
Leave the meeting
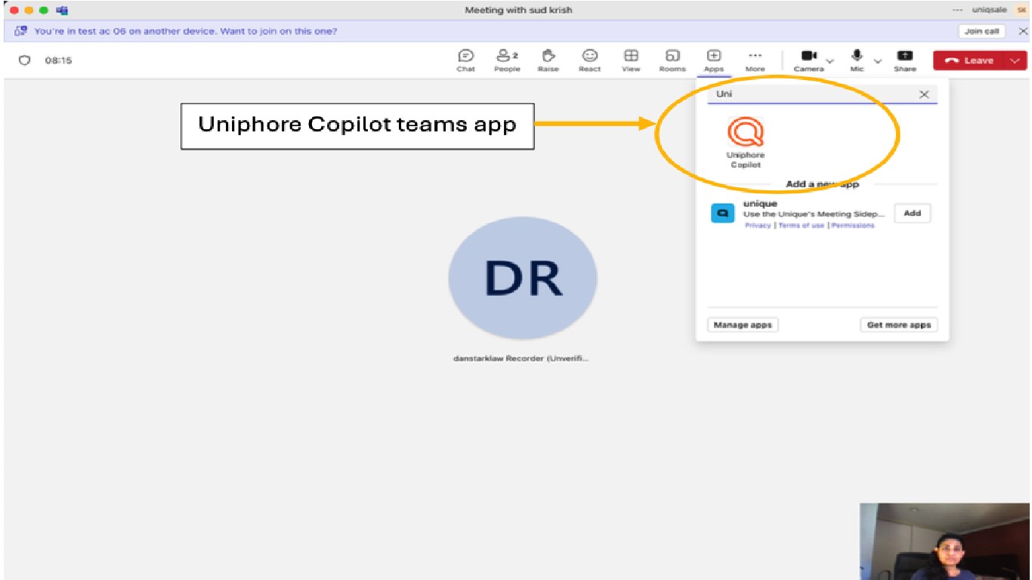pyautogui.click(x=969, y=60)
